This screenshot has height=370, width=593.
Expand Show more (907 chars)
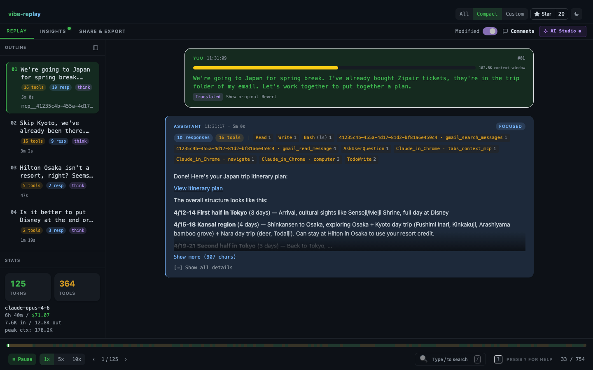[x=205, y=257]
